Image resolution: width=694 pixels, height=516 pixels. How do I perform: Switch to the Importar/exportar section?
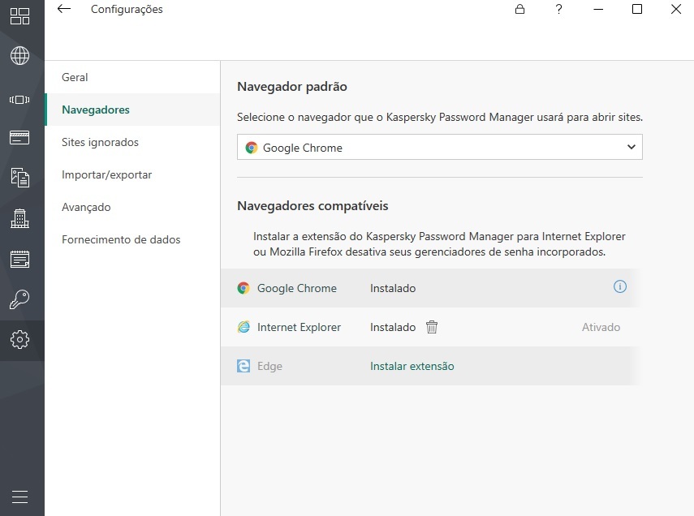point(106,174)
